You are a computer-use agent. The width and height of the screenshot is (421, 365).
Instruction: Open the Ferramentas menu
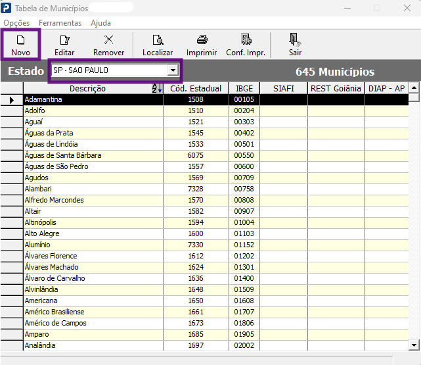pyautogui.click(x=60, y=23)
